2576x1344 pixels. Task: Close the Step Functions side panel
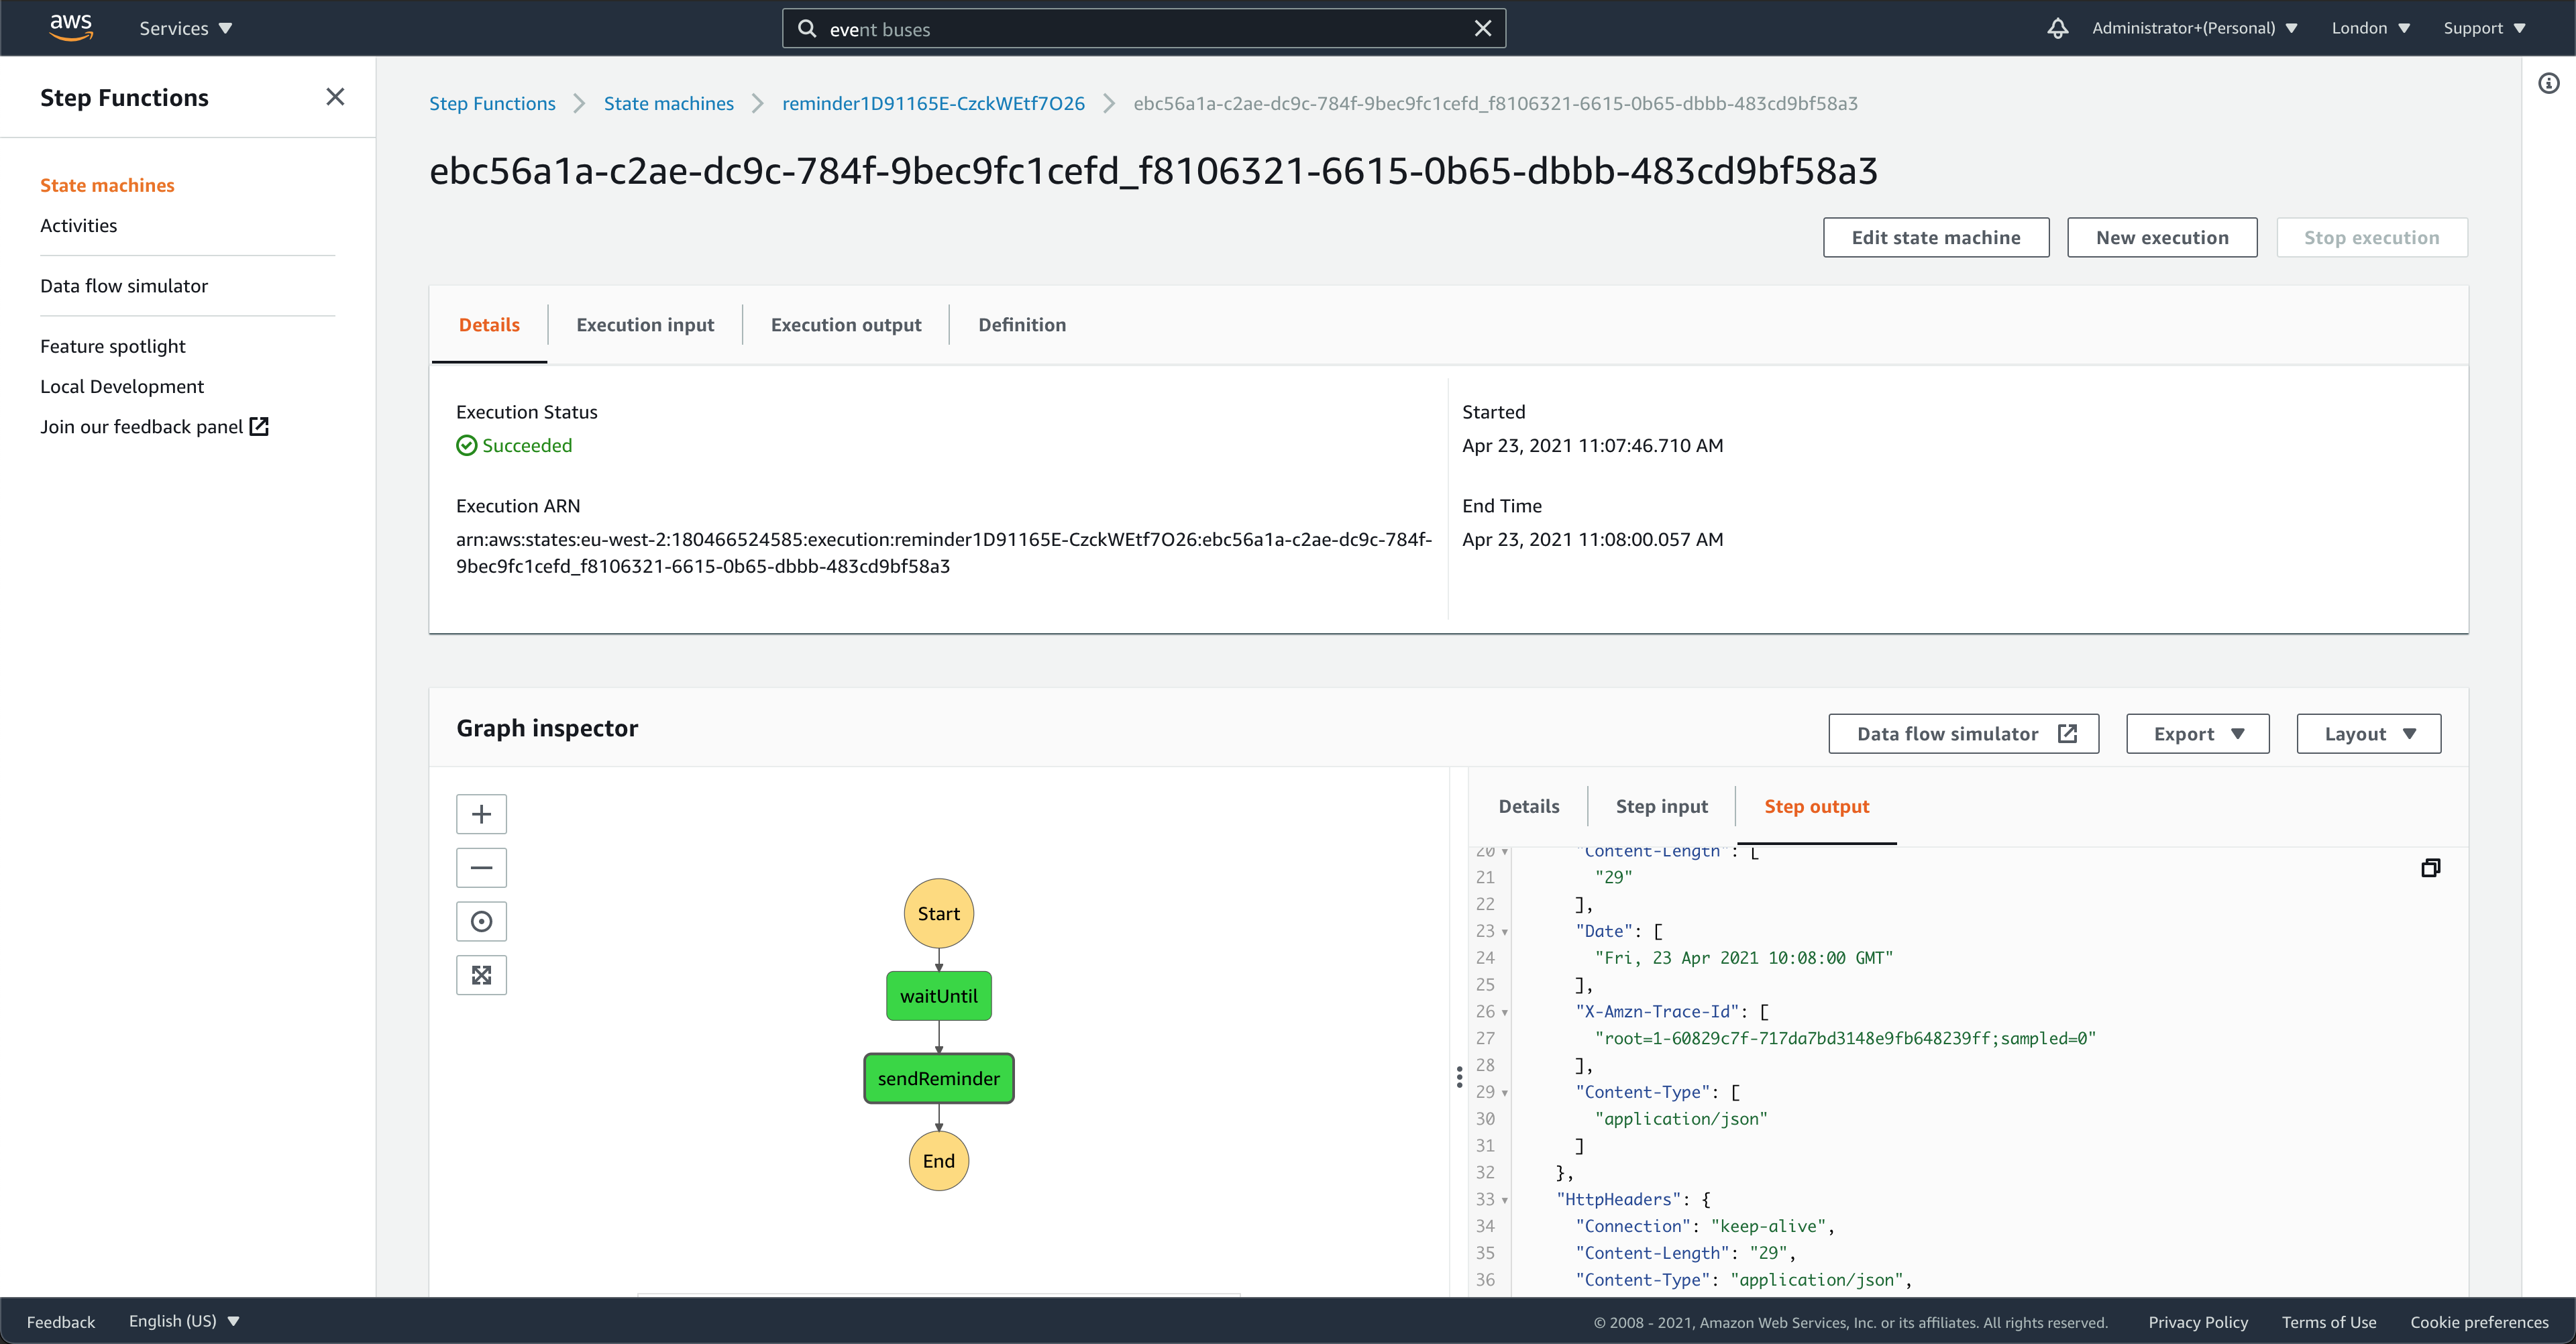(335, 97)
